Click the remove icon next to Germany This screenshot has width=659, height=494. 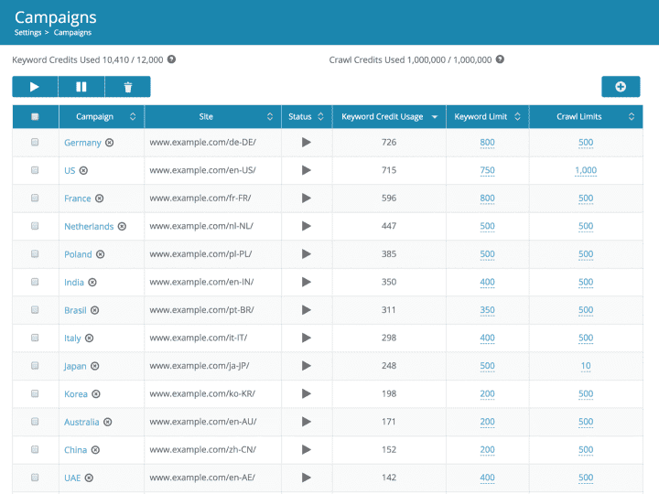110,143
